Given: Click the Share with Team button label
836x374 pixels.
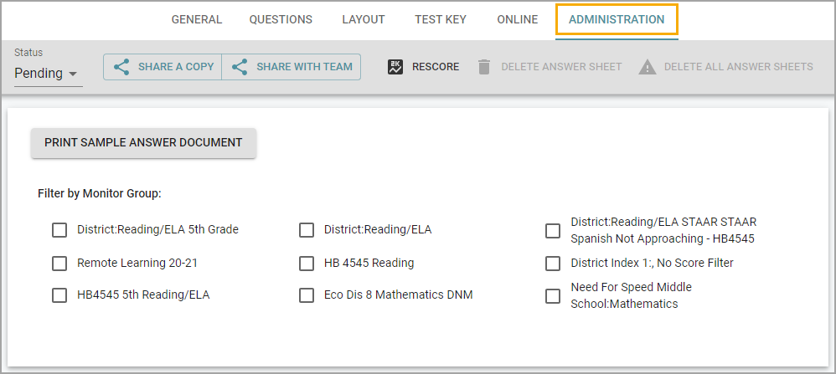Looking at the screenshot, I should (304, 67).
